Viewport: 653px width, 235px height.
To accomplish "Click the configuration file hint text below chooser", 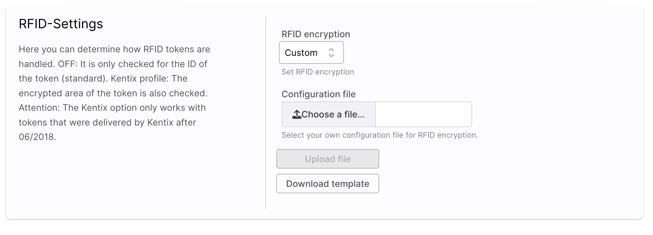I will coord(380,135).
